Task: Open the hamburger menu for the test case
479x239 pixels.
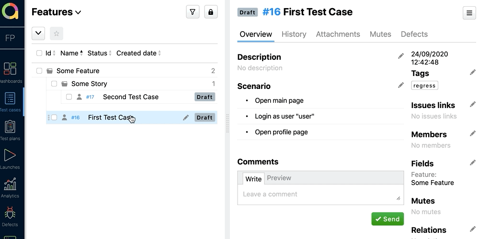Action: pos(469,13)
